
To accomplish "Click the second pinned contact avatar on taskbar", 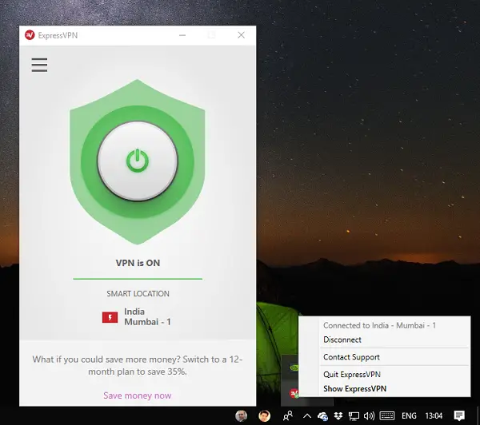I will tap(265, 416).
